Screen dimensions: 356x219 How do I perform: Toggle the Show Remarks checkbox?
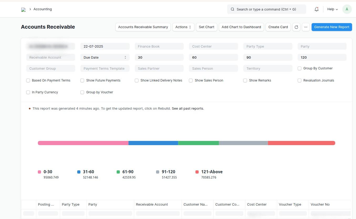(x=245, y=80)
